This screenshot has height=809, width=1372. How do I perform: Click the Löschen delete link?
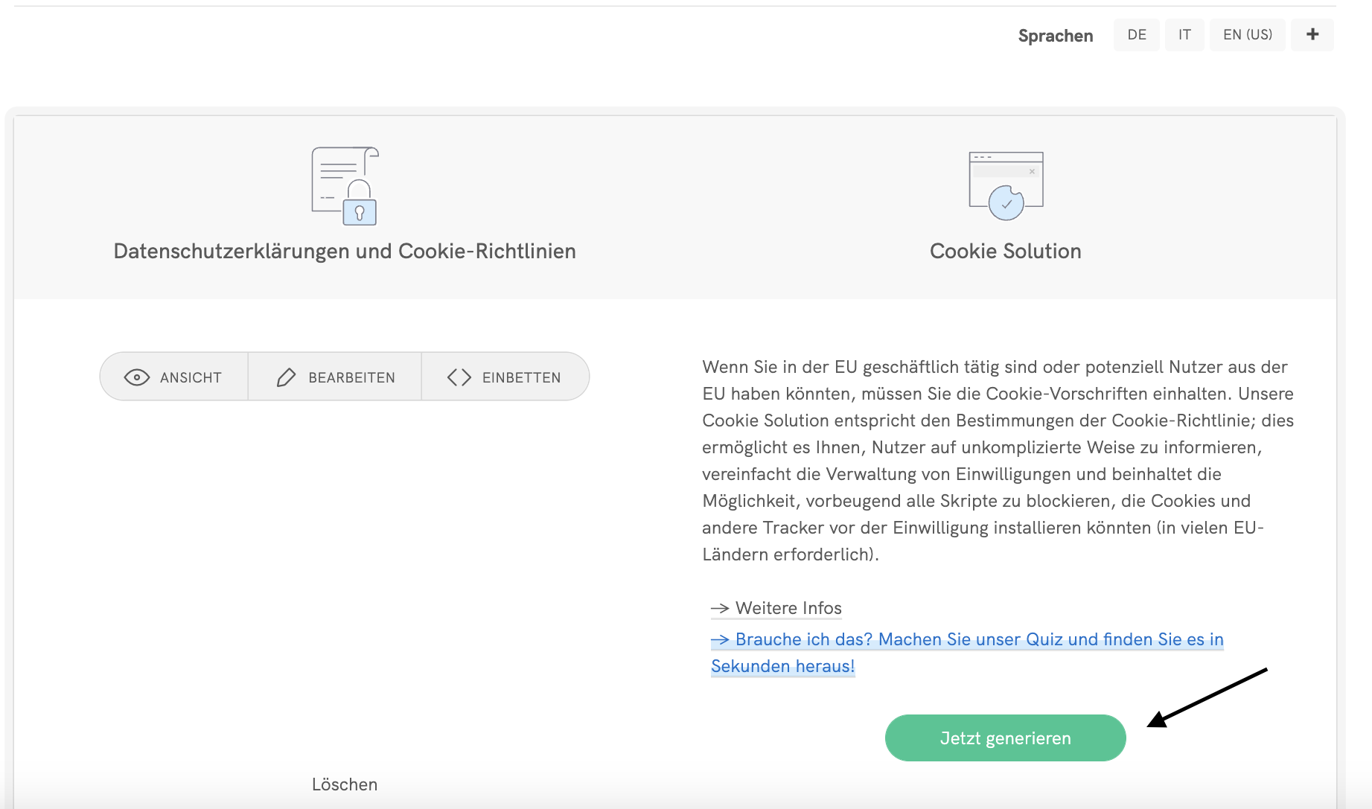coord(345,784)
